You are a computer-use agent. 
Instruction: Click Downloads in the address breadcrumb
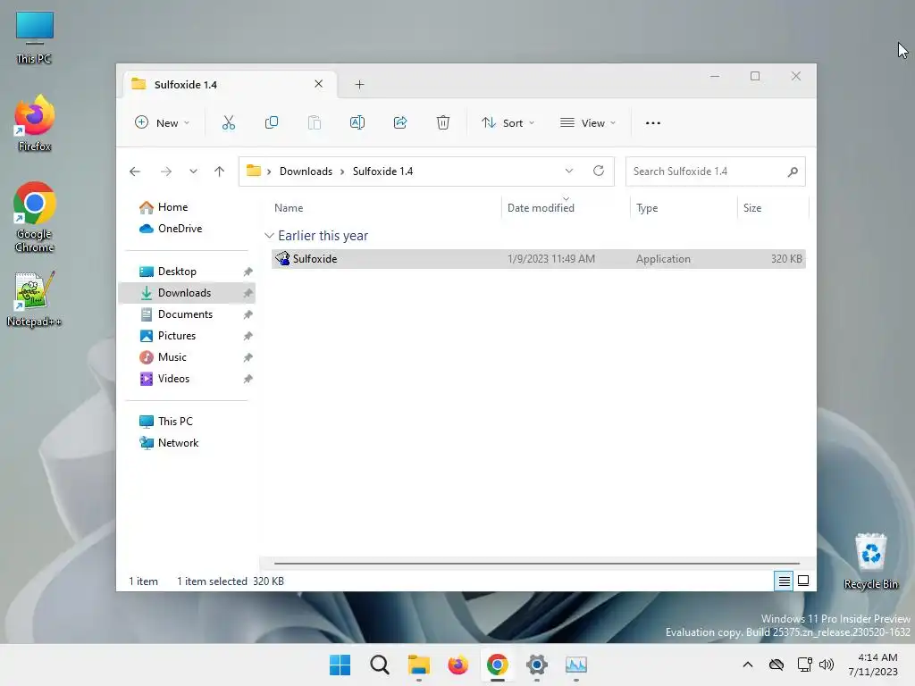pyautogui.click(x=306, y=171)
